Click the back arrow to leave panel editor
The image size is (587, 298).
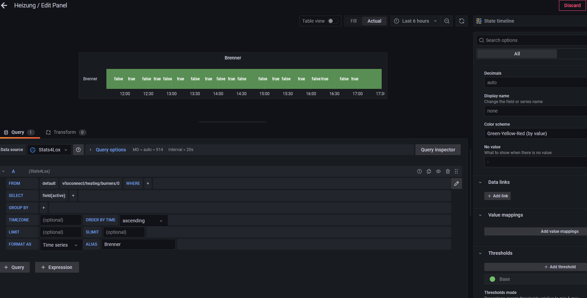point(4,5)
